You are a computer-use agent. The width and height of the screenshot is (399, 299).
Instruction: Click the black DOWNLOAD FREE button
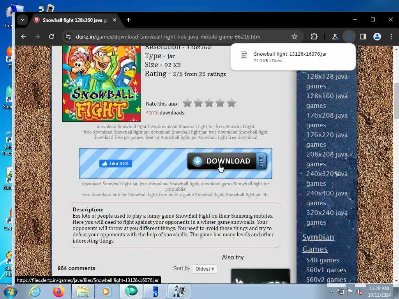tap(227, 161)
